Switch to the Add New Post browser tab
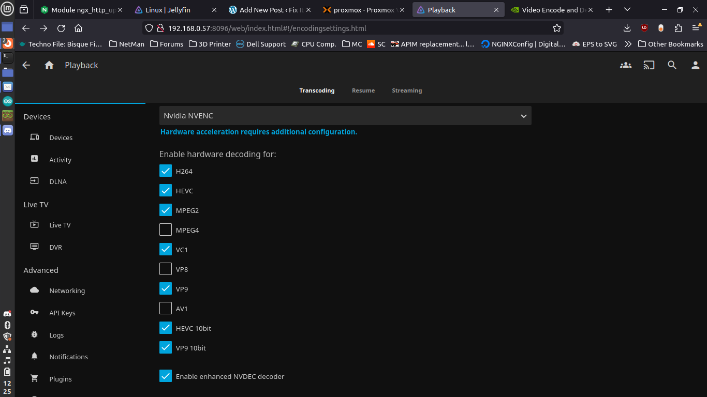This screenshot has height=397, width=707. (270, 10)
